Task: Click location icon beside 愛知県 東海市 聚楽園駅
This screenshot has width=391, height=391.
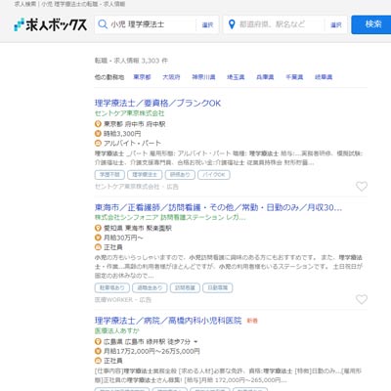Action: (x=98, y=228)
